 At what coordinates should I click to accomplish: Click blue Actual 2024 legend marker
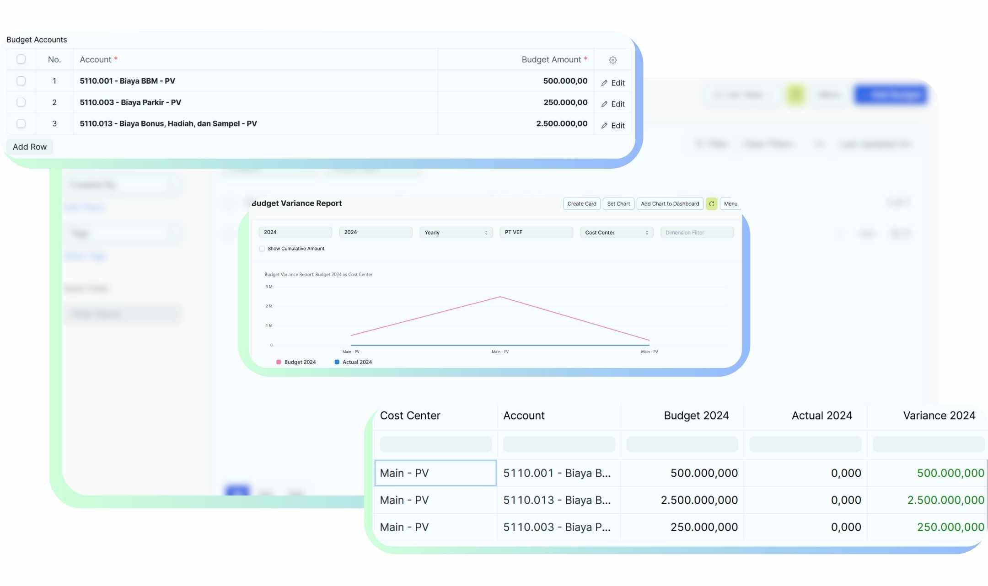[x=337, y=362]
